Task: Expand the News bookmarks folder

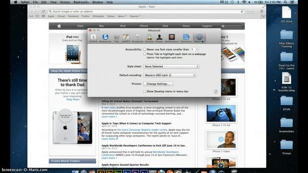Action: pos(122,16)
